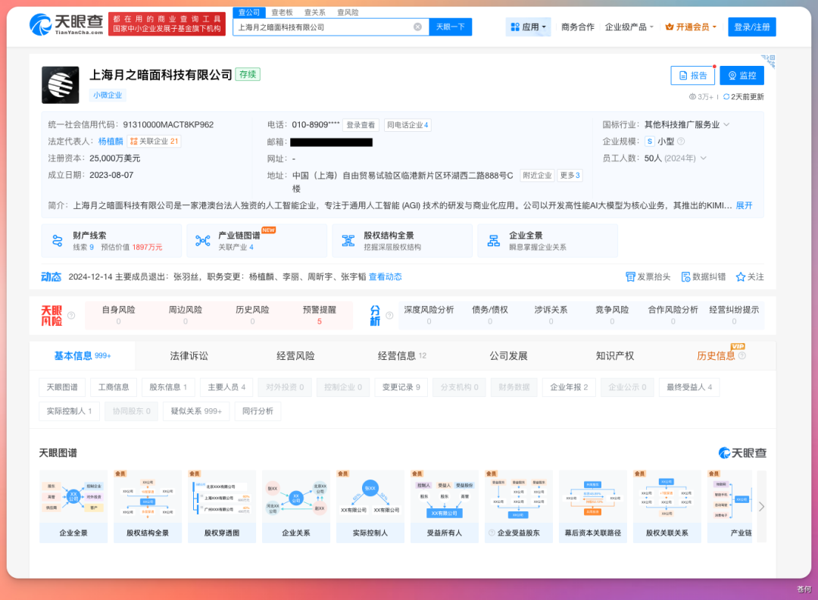Open the 经营风险 tab

click(295, 356)
